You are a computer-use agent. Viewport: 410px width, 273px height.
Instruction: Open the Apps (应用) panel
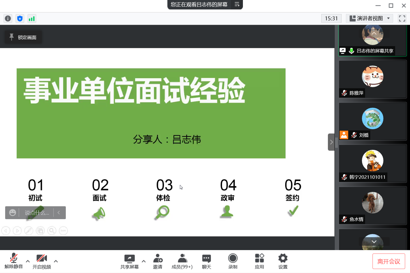coord(259,261)
